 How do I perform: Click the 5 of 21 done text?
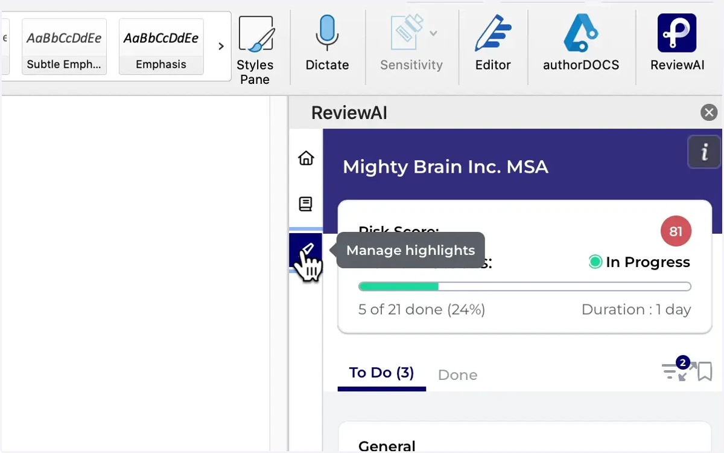422,310
